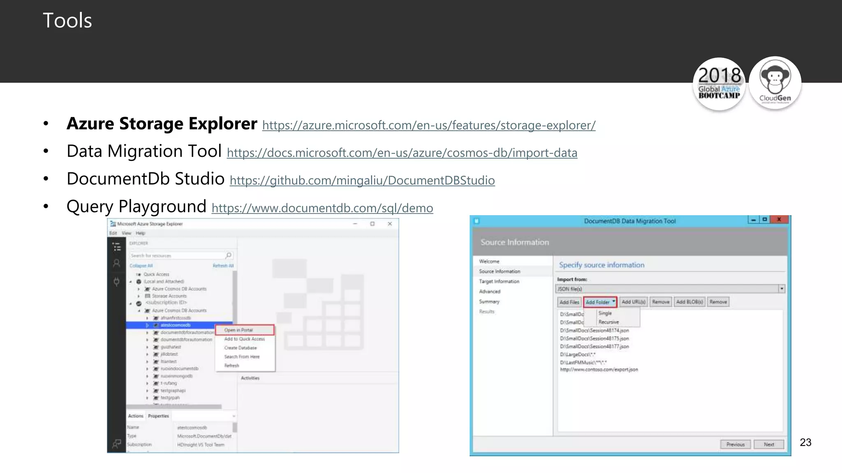Click Collapse All in the Explorer panel
Screen dimensions: 842x473
(x=141, y=266)
